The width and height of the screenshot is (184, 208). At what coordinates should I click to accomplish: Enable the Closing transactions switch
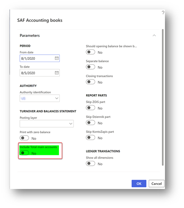(x=91, y=82)
